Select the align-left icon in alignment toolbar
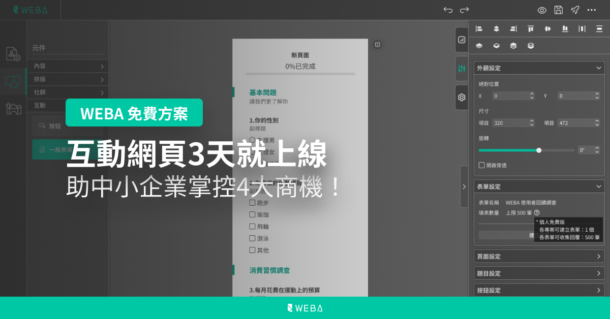The image size is (610, 319). tap(478, 28)
